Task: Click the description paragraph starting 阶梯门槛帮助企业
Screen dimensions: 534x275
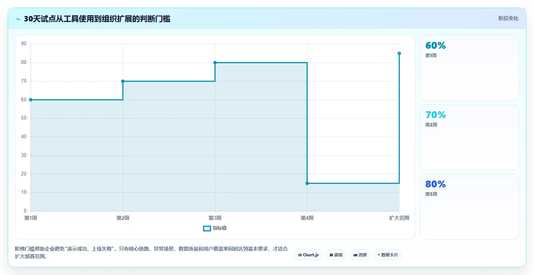Action: [151, 253]
